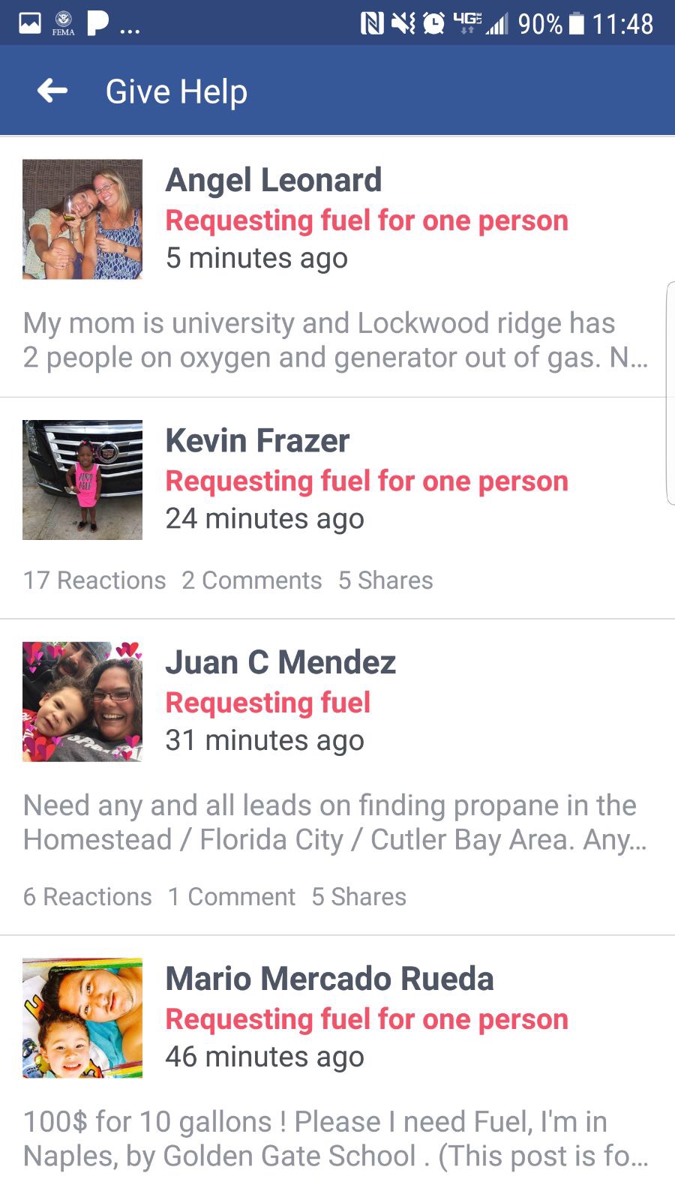View 5 Shares on Juan's post
Screen dimensions: 675x1200
tap(358, 897)
